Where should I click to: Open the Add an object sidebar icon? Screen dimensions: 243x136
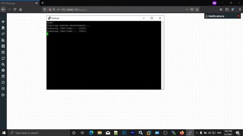(3, 22)
